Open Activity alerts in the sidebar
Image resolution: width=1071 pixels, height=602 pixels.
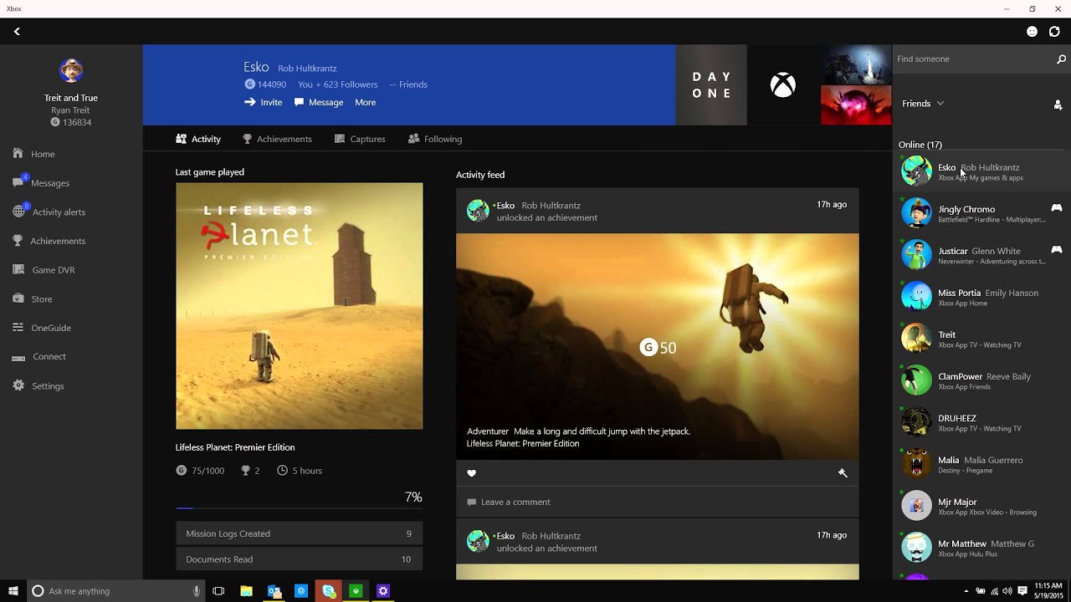[x=49, y=212]
